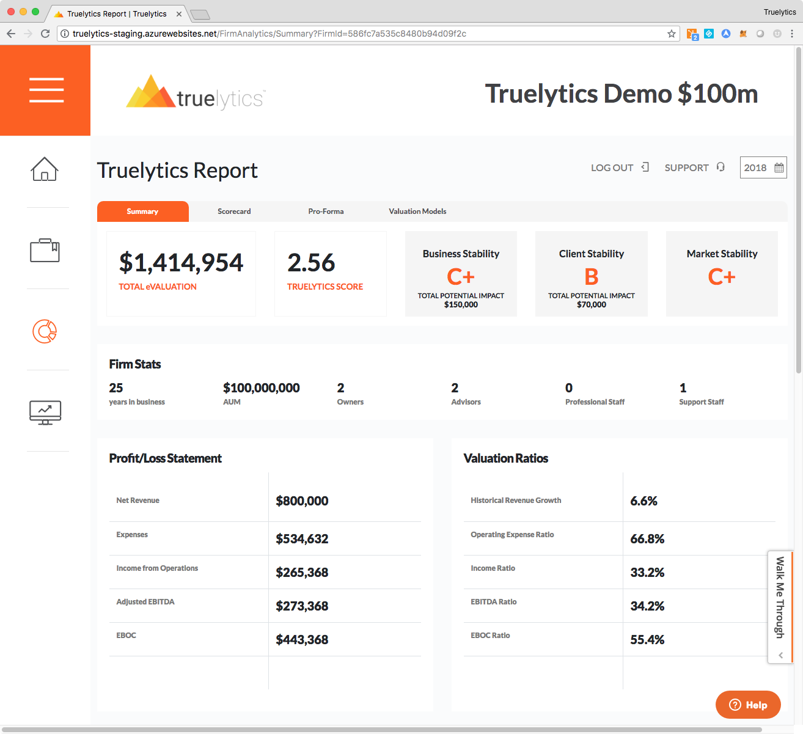Click the browser back arrow

point(11,34)
